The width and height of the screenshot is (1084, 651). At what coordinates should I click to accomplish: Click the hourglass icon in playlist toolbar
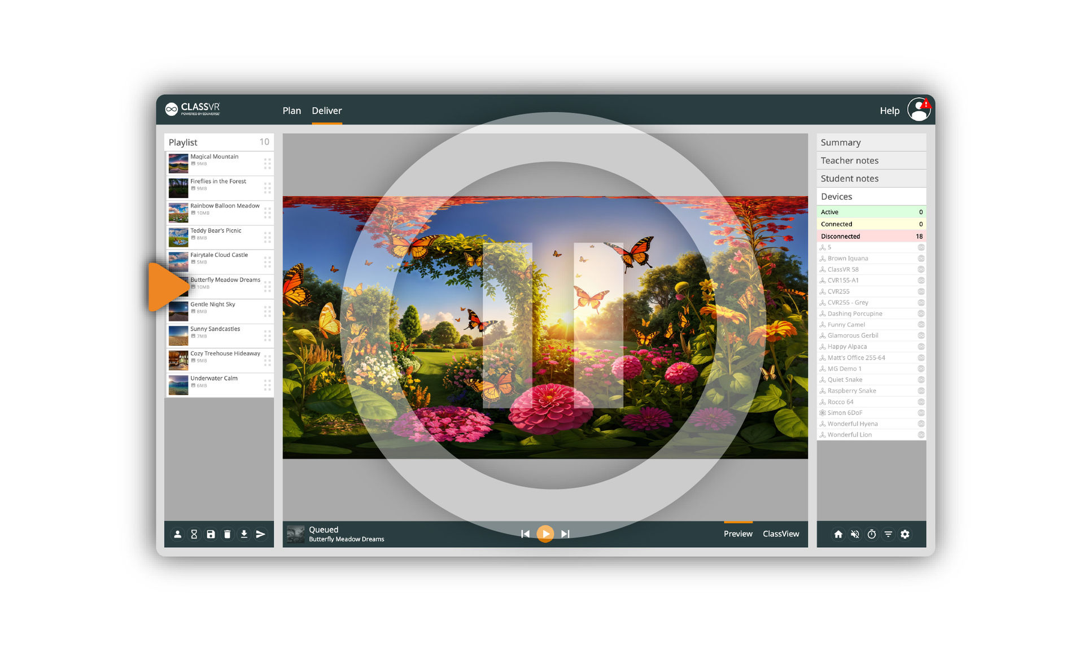coord(194,534)
